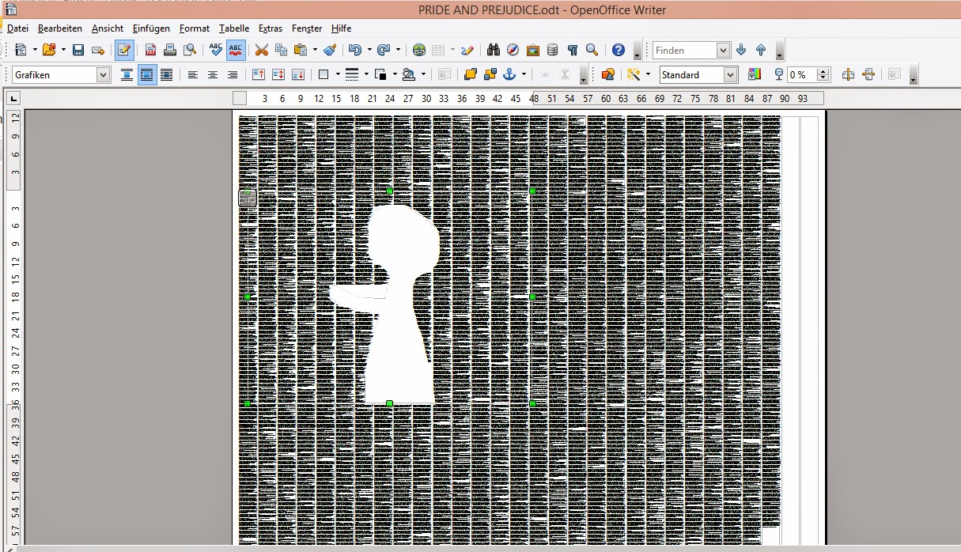Run spelling and grammar check
This screenshot has width=961, height=552.
216,50
